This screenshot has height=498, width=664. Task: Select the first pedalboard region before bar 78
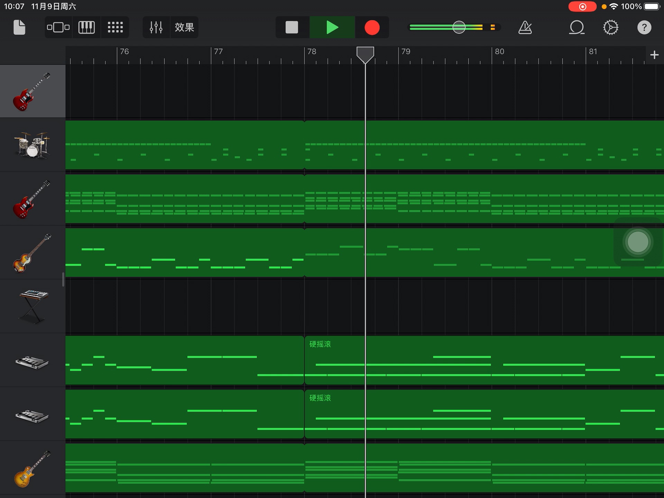point(185,360)
